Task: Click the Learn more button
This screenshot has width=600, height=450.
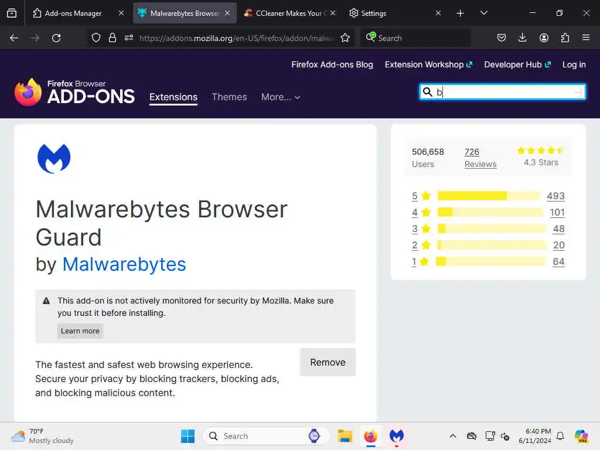Action: (80, 331)
